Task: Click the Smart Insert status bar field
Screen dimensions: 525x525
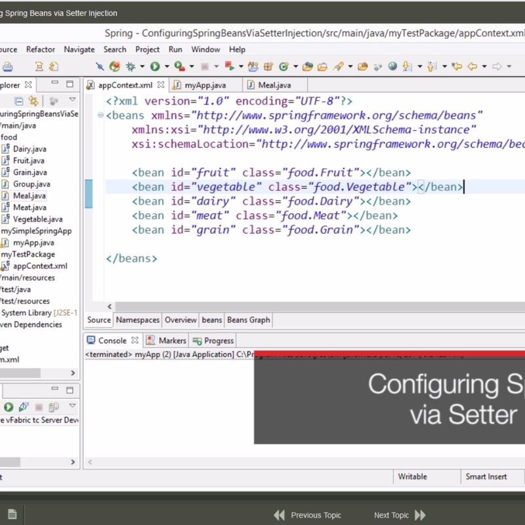Action: coord(486,477)
